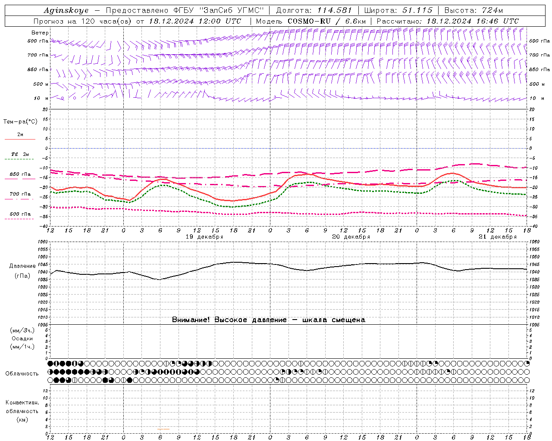Viewport: 552px width, 441px height.
Task: Click the 21 декабря date label
Action: [x=498, y=237]
